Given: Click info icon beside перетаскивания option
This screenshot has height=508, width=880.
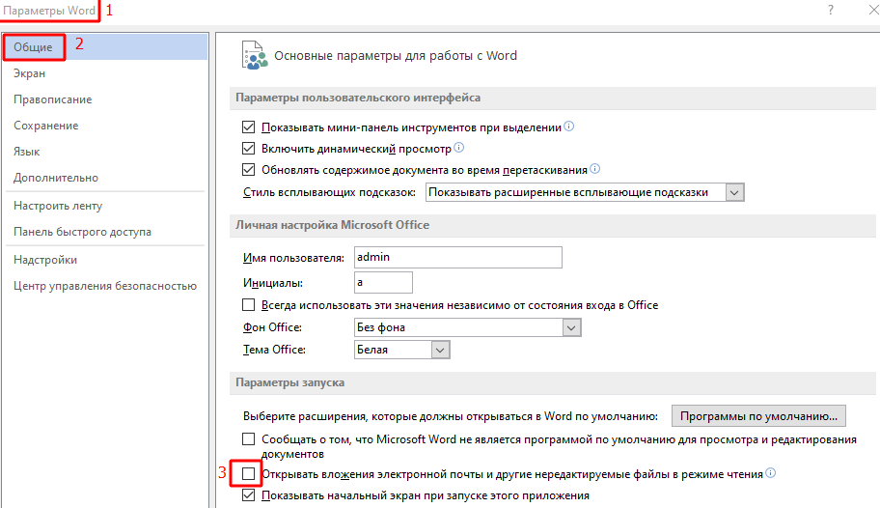Looking at the screenshot, I should (x=595, y=169).
